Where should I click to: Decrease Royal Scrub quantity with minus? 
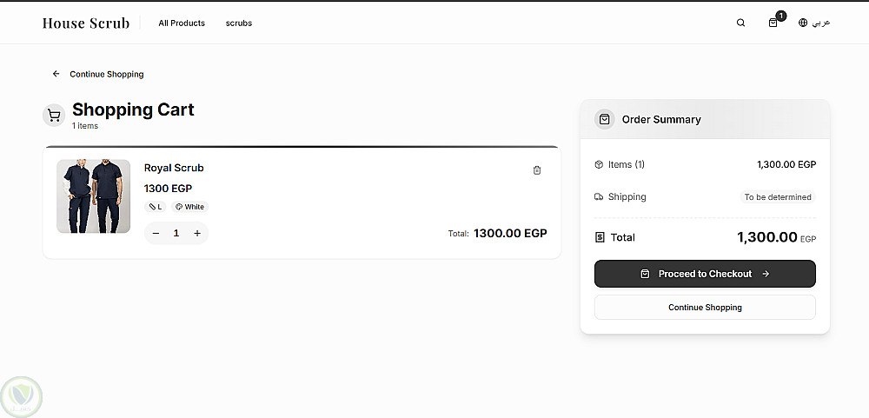tap(156, 233)
